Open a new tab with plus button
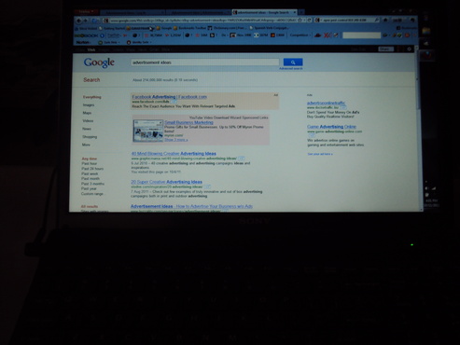The width and height of the screenshot is (460, 345). [x=301, y=12]
